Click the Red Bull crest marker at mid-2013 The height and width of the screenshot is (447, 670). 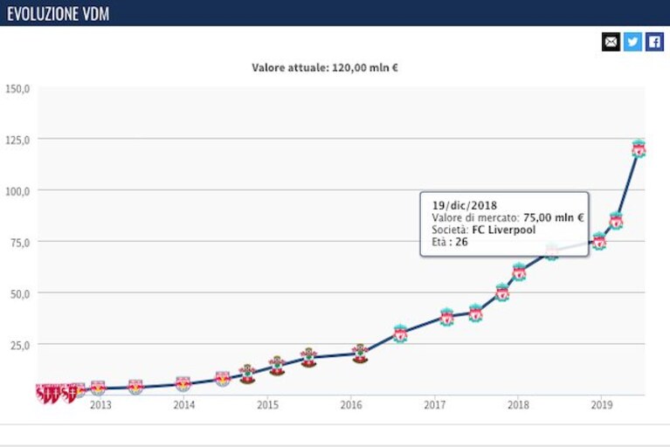(x=135, y=387)
